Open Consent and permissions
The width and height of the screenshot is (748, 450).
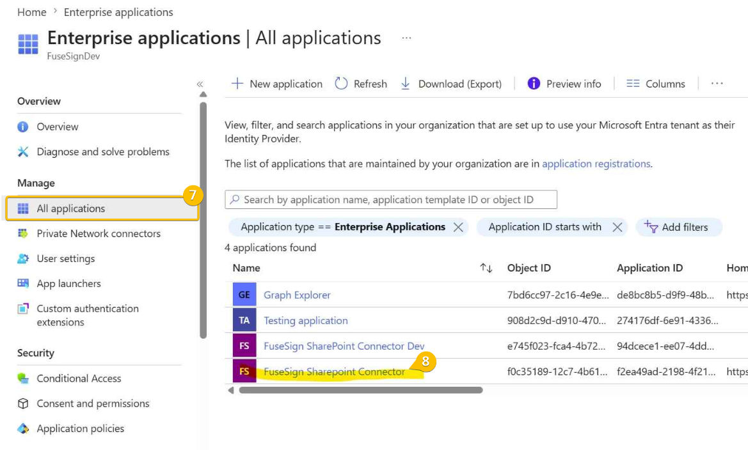tap(93, 403)
